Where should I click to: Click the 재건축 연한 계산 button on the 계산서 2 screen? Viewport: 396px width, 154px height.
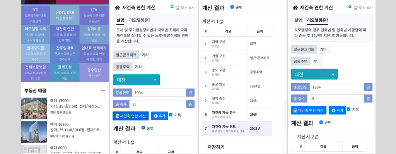pyautogui.click(x=309, y=110)
